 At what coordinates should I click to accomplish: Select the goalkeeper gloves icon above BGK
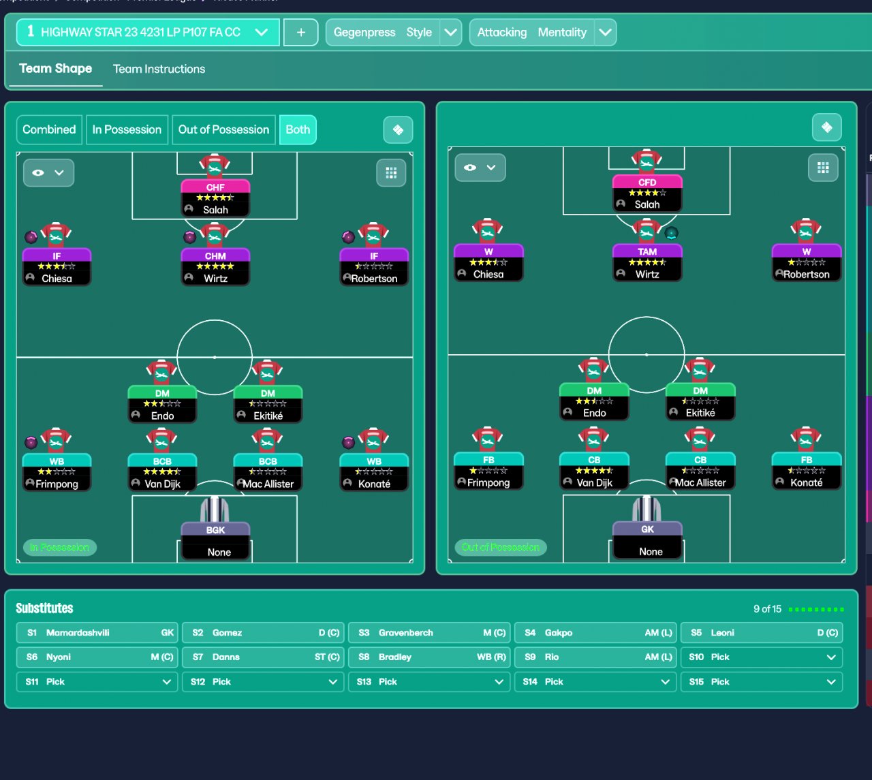215,509
